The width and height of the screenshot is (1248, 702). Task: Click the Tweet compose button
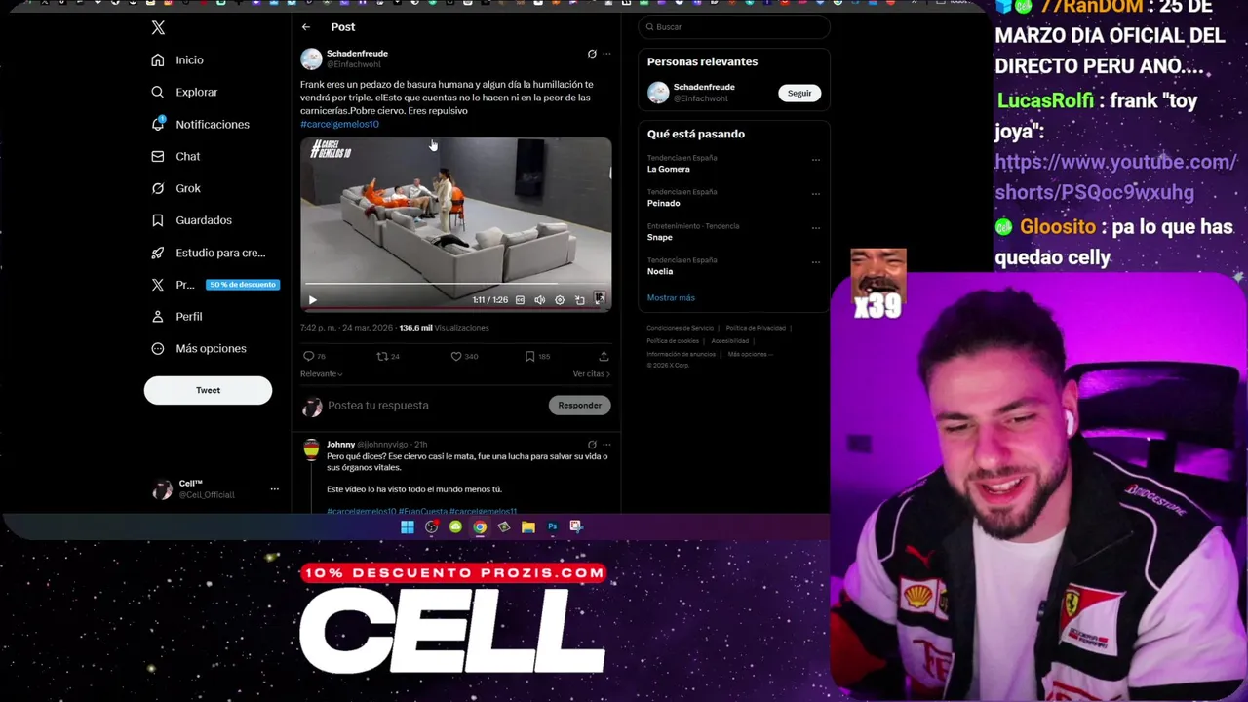point(208,390)
